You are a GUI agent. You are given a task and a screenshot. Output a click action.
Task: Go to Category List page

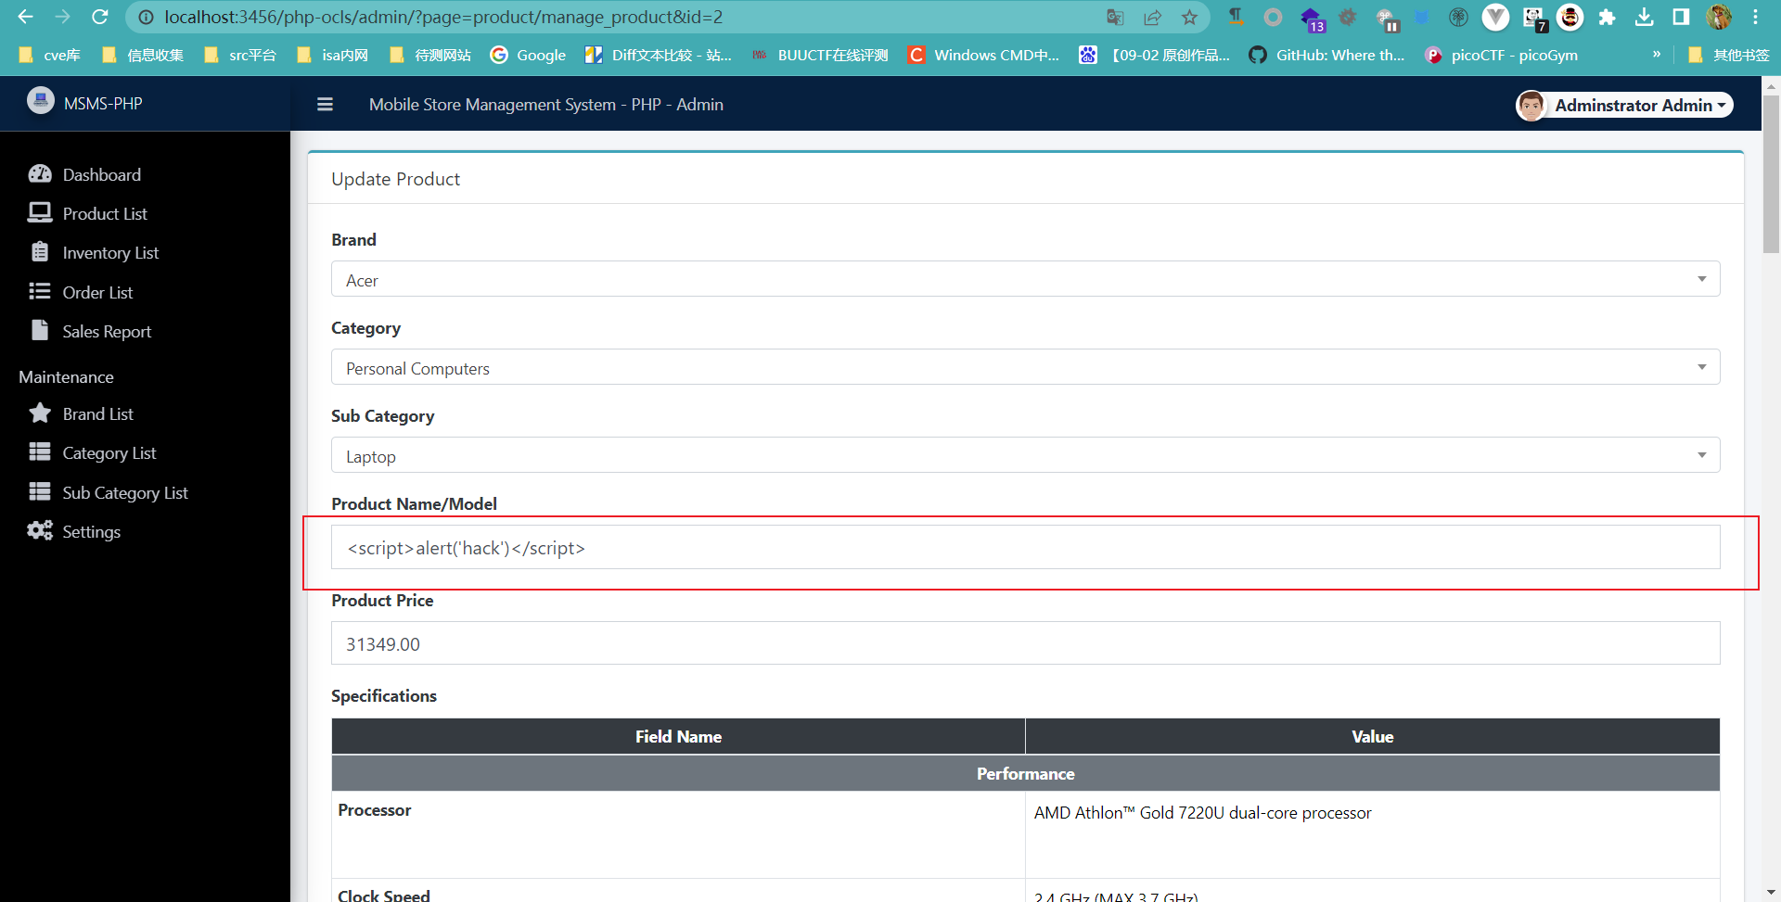109,453
